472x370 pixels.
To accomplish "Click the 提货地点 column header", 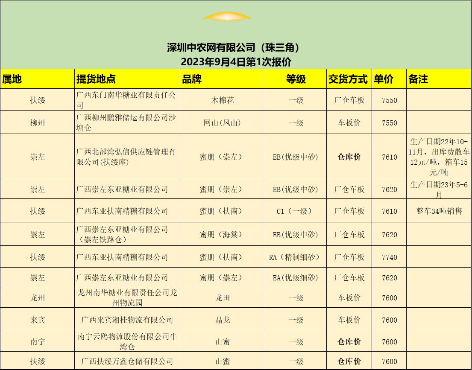I will click(x=96, y=79).
